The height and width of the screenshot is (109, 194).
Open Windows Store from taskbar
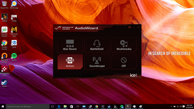[x=71, y=106]
